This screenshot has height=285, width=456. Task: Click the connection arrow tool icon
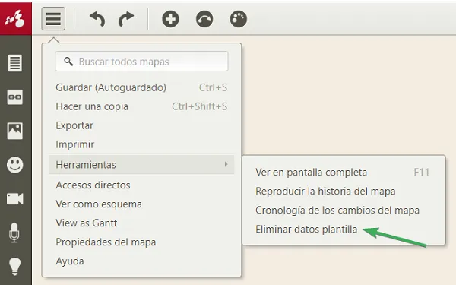[204, 19]
